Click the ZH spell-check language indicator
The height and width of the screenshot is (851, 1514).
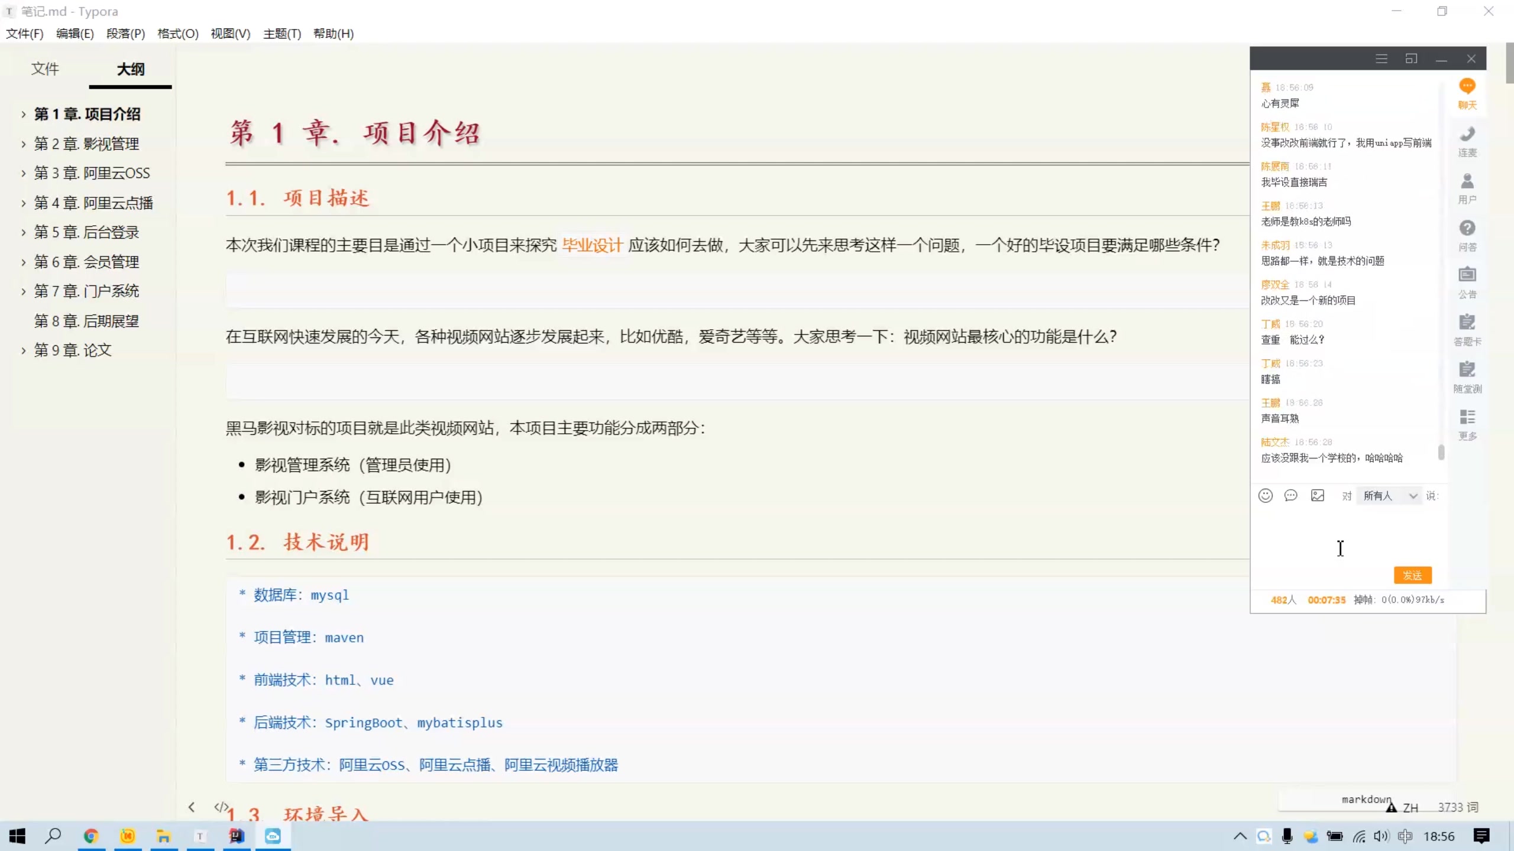[x=1410, y=807]
